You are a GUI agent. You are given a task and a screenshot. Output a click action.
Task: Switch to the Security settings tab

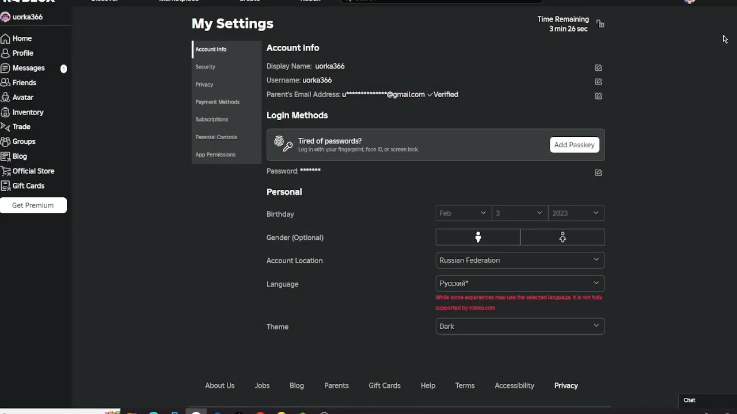tap(227, 67)
